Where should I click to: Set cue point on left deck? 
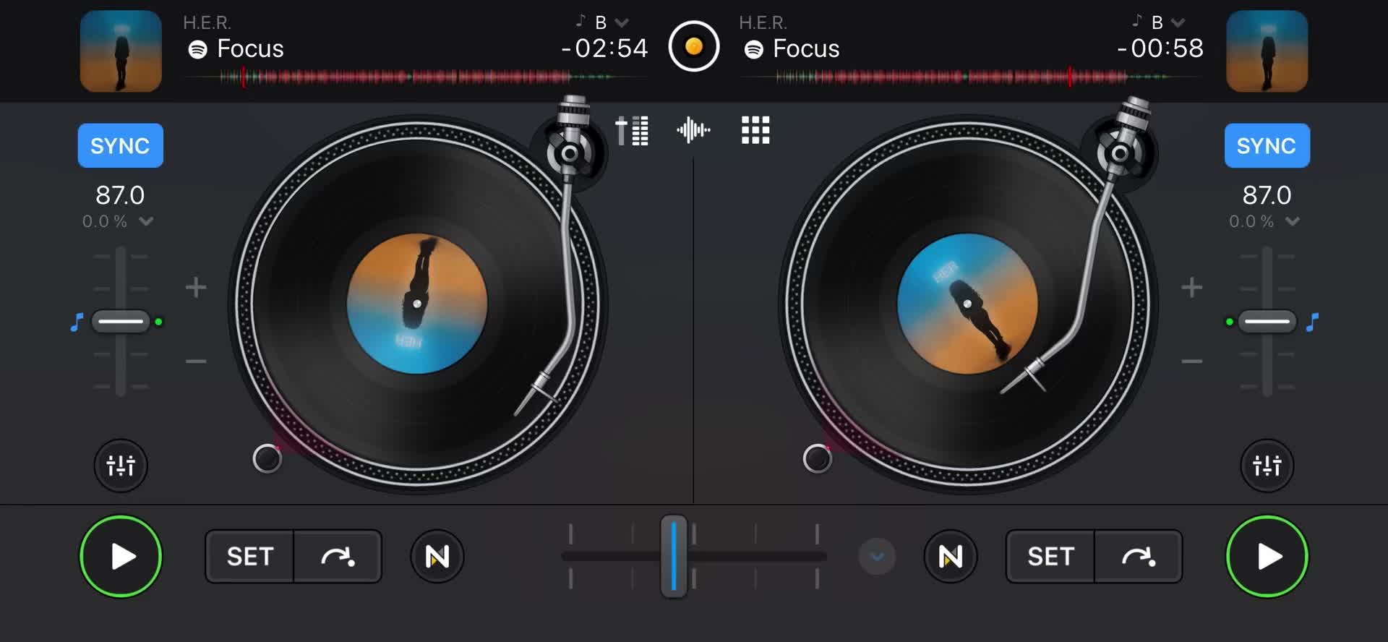pos(250,557)
